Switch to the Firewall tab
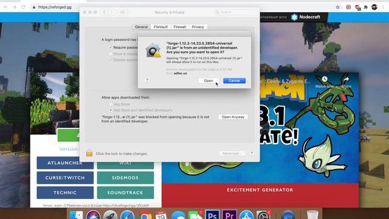Image resolution: width=389 pixels, height=219 pixels. pos(180,27)
